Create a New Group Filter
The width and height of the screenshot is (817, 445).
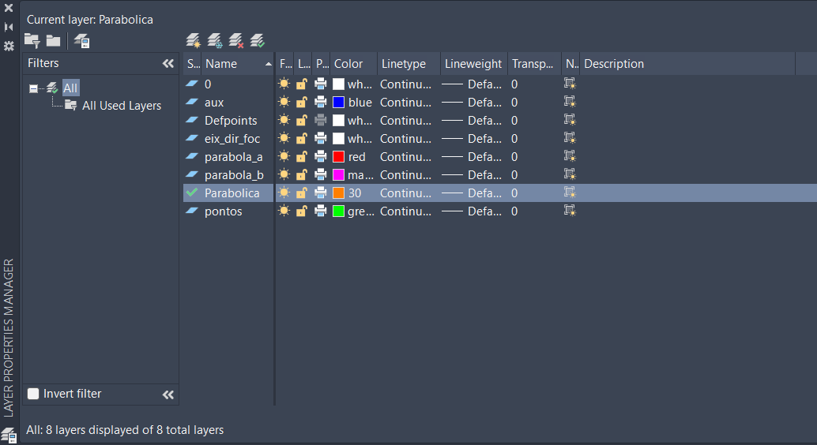pyautogui.click(x=53, y=40)
